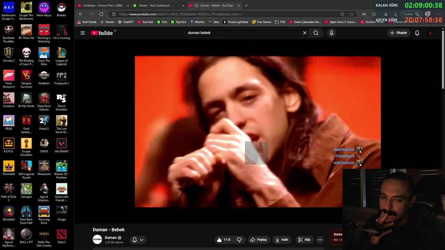The width and height of the screenshot is (445, 250).
Task: View site information lock icon in address bar
Action: [x=113, y=14]
